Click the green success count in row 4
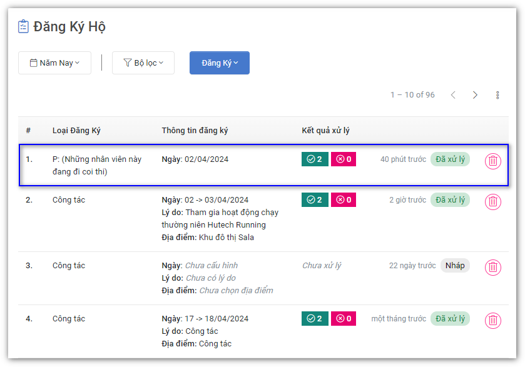525x367 pixels. pyautogui.click(x=315, y=319)
